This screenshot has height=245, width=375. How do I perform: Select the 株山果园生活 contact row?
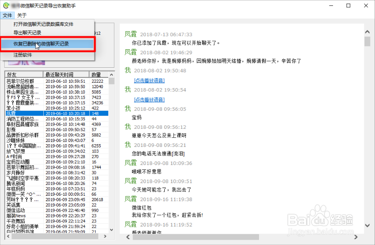57,92
